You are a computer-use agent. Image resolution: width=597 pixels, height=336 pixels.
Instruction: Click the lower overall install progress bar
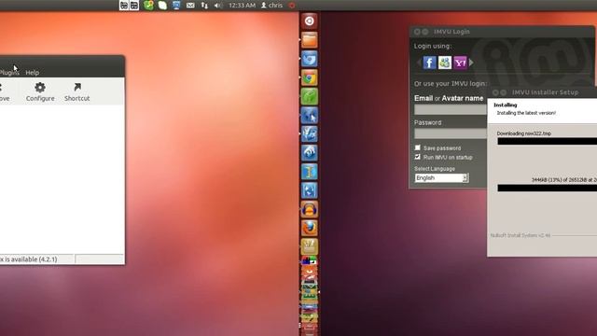548,188
